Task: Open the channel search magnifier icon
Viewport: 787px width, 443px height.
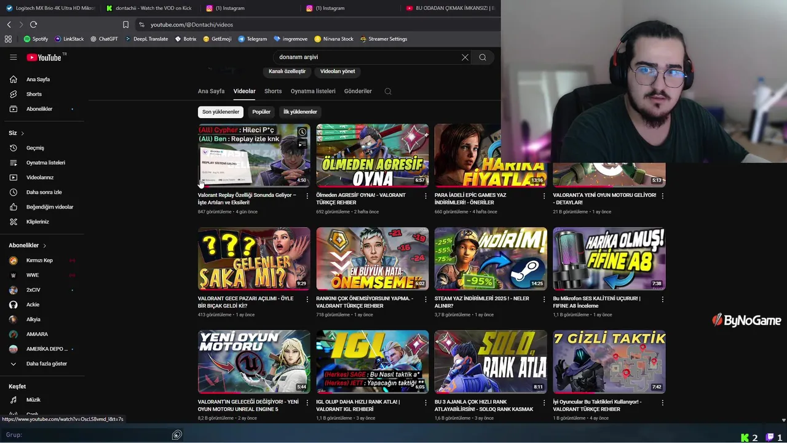Action: pyautogui.click(x=388, y=91)
